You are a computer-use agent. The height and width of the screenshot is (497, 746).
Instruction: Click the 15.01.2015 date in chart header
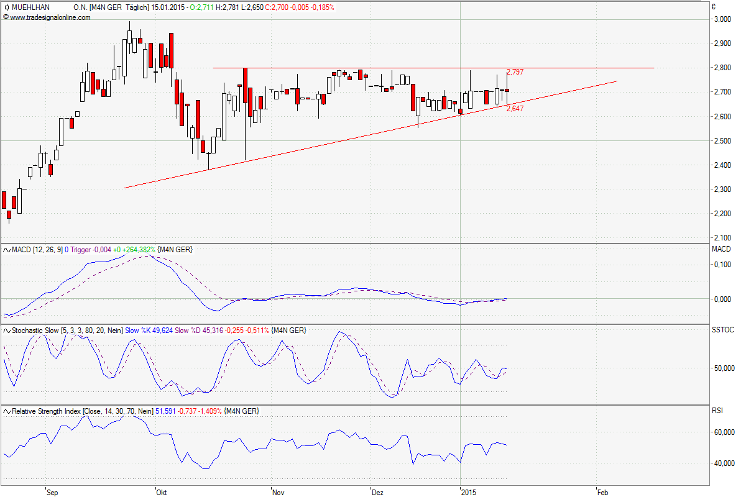pyautogui.click(x=168, y=7)
